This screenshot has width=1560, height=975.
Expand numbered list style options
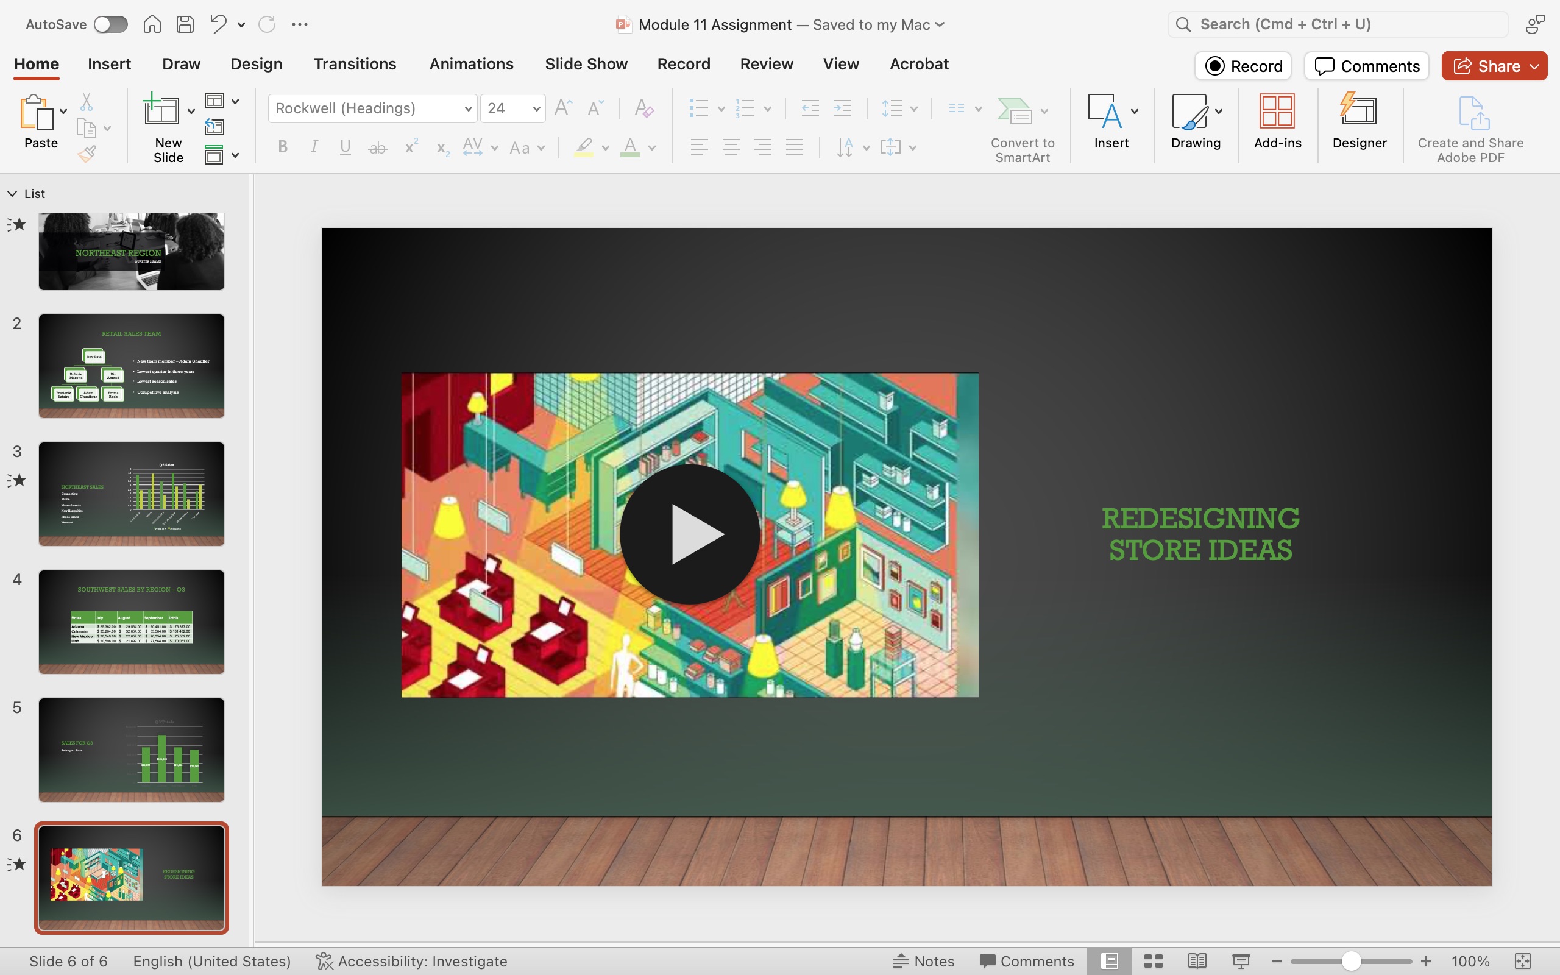coord(768,108)
